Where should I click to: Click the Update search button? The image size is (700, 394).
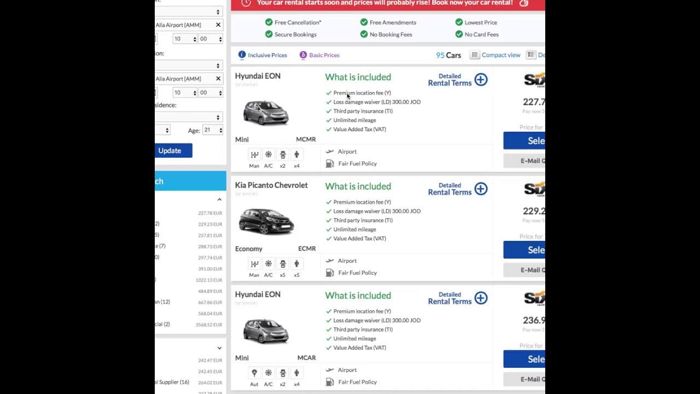coord(173,150)
